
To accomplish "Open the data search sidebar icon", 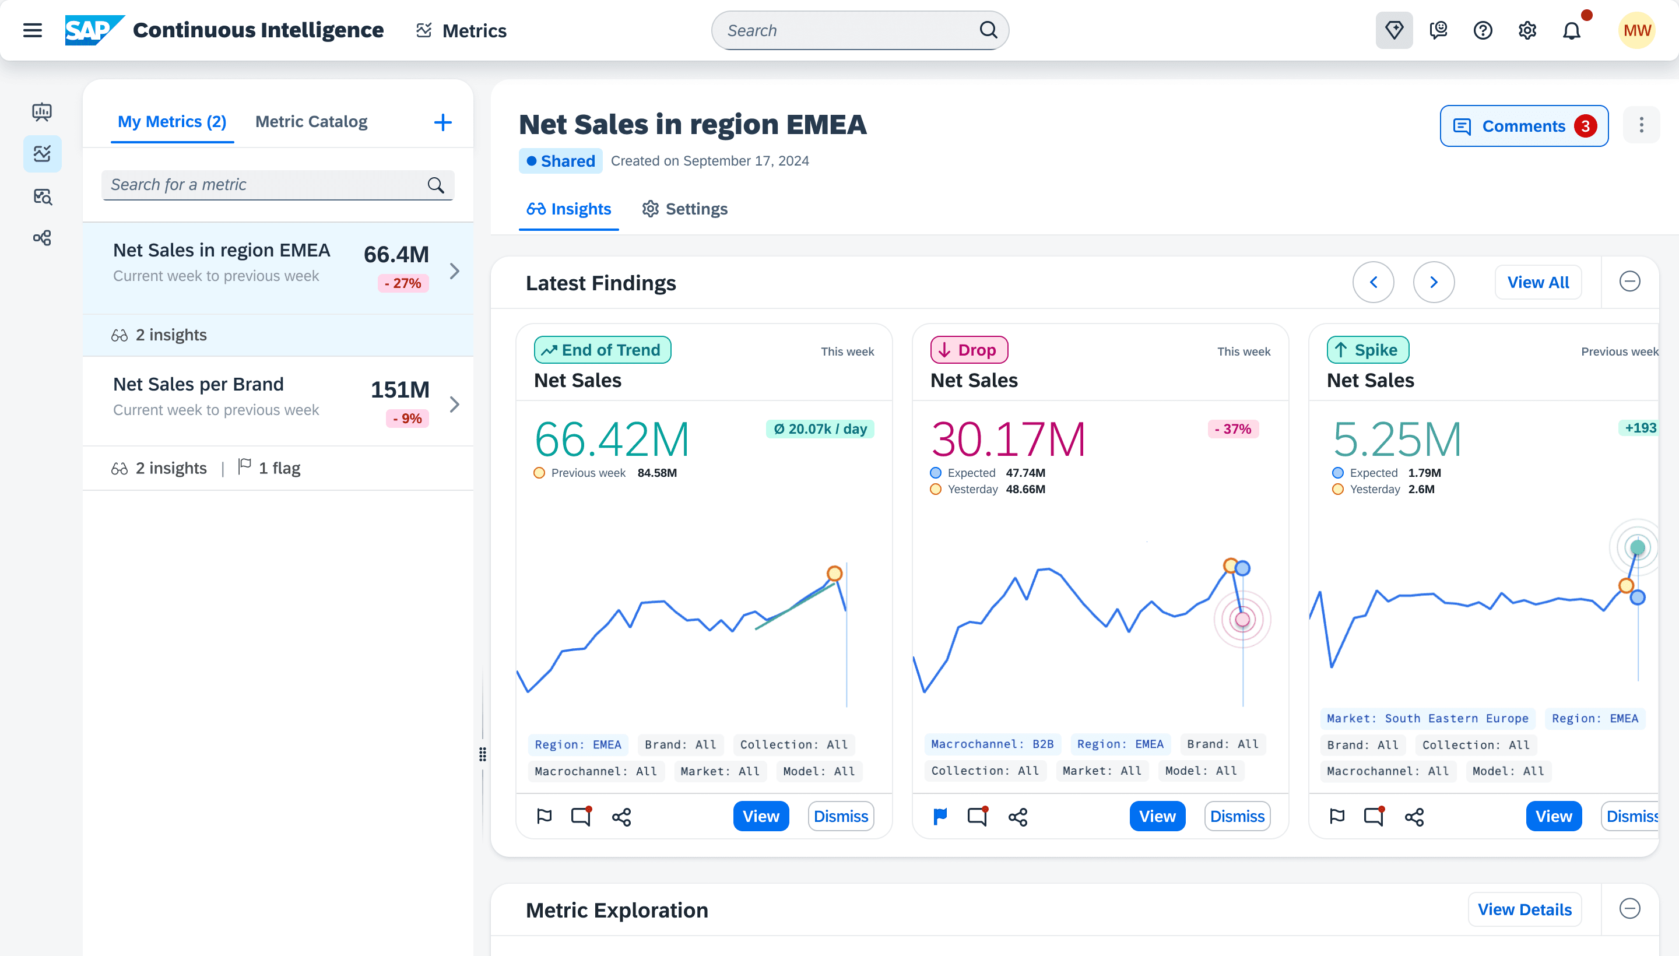I will pos(42,196).
